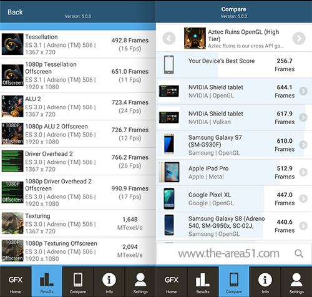The image size is (312, 297).
Task: Select '1080p Texturing Offscreen' title
Action: 61,243
